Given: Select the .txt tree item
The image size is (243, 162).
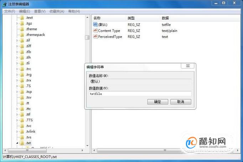Looking at the screenshot, I should tap(29, 143).
